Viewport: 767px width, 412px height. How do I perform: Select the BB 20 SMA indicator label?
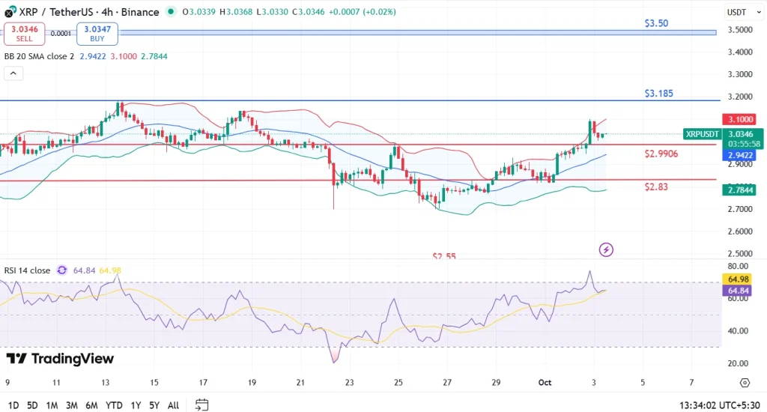39,56
